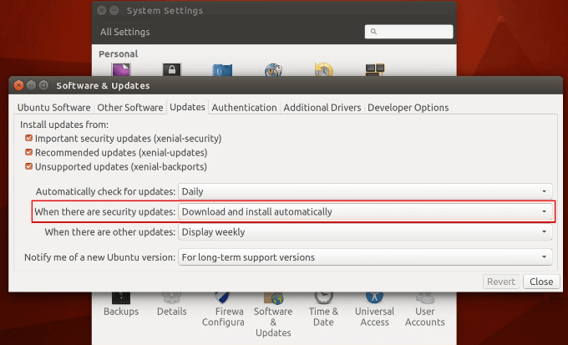The image size is (568, 345).
Task: Expand the security updates action dropdown
Action: (x=366, y=212)
